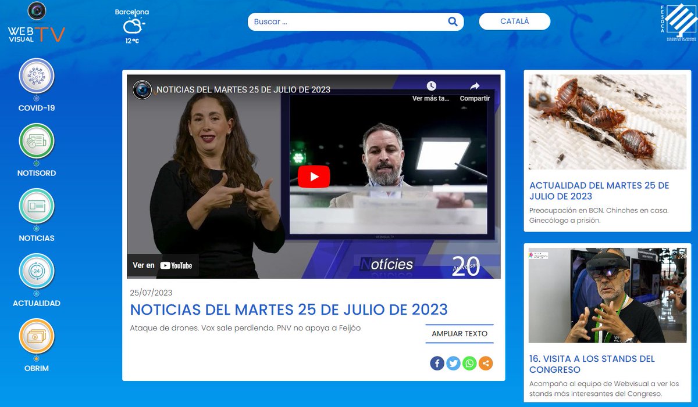Viewport: 698px width, 407px height.
Task: Open the COVID-19 section icon
Action: point(37,75)
